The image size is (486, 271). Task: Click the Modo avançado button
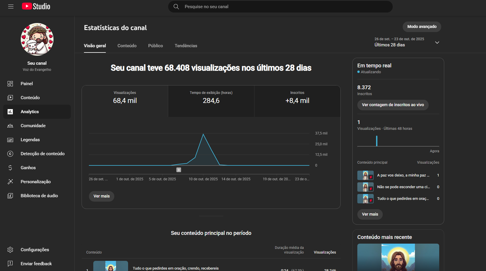click(x=422, y=27)
